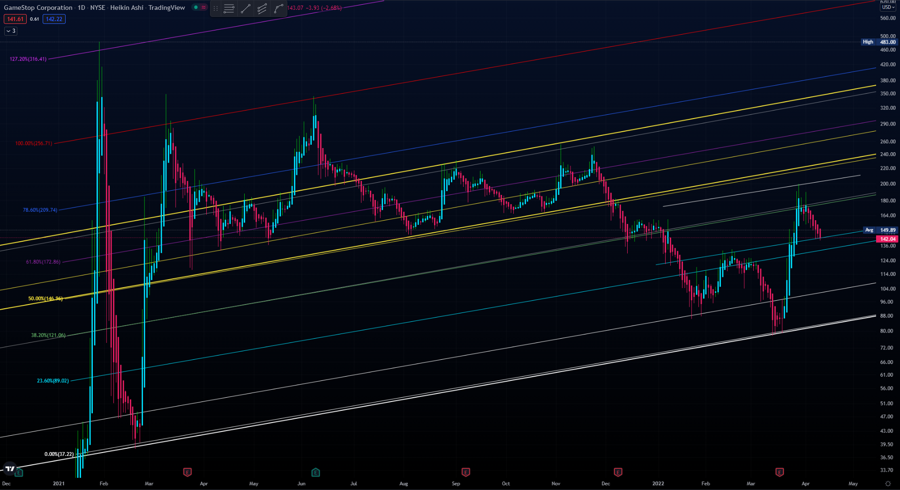Image resolution: width=900 pixels, height=490 pixels.
Task: Click the Jun label on time axis
Action: 301,483
